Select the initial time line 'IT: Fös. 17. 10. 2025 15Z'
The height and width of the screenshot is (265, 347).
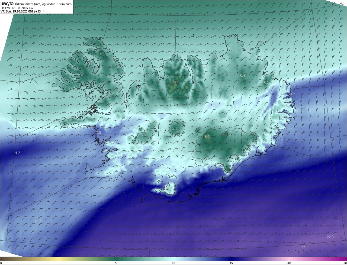(x=17, y=8)
